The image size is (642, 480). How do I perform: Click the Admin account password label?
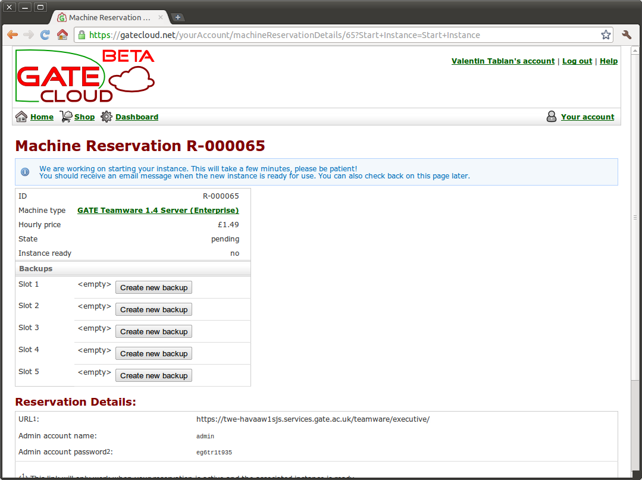65,452
